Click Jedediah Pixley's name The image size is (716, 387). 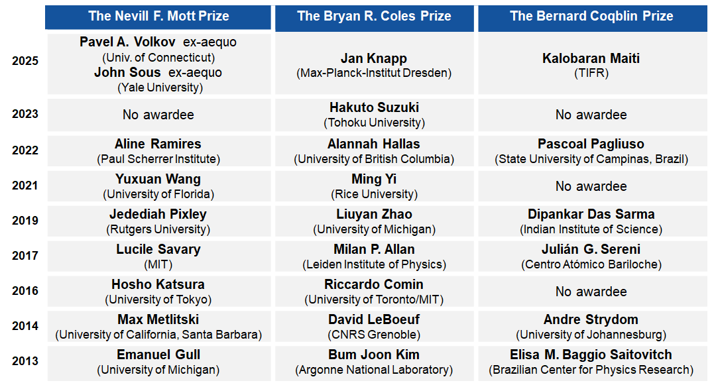point(158,214)
